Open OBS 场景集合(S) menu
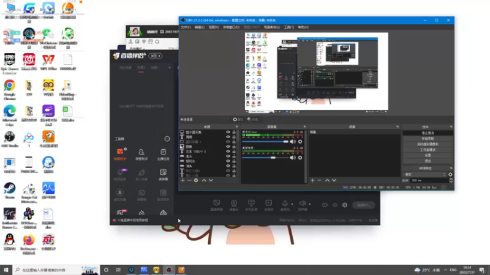Viewport: 490px width, 275px height. click(x=272, y=27)
